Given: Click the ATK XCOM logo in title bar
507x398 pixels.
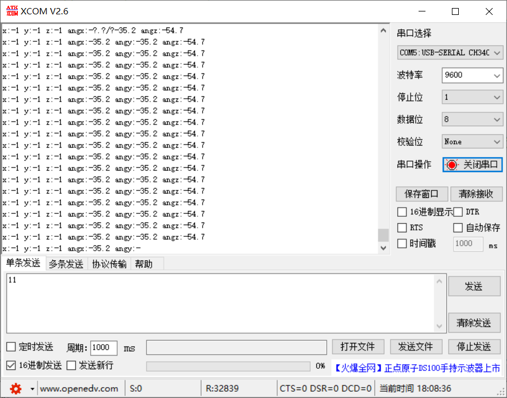Looking at the screenshot, I should 12,11.
